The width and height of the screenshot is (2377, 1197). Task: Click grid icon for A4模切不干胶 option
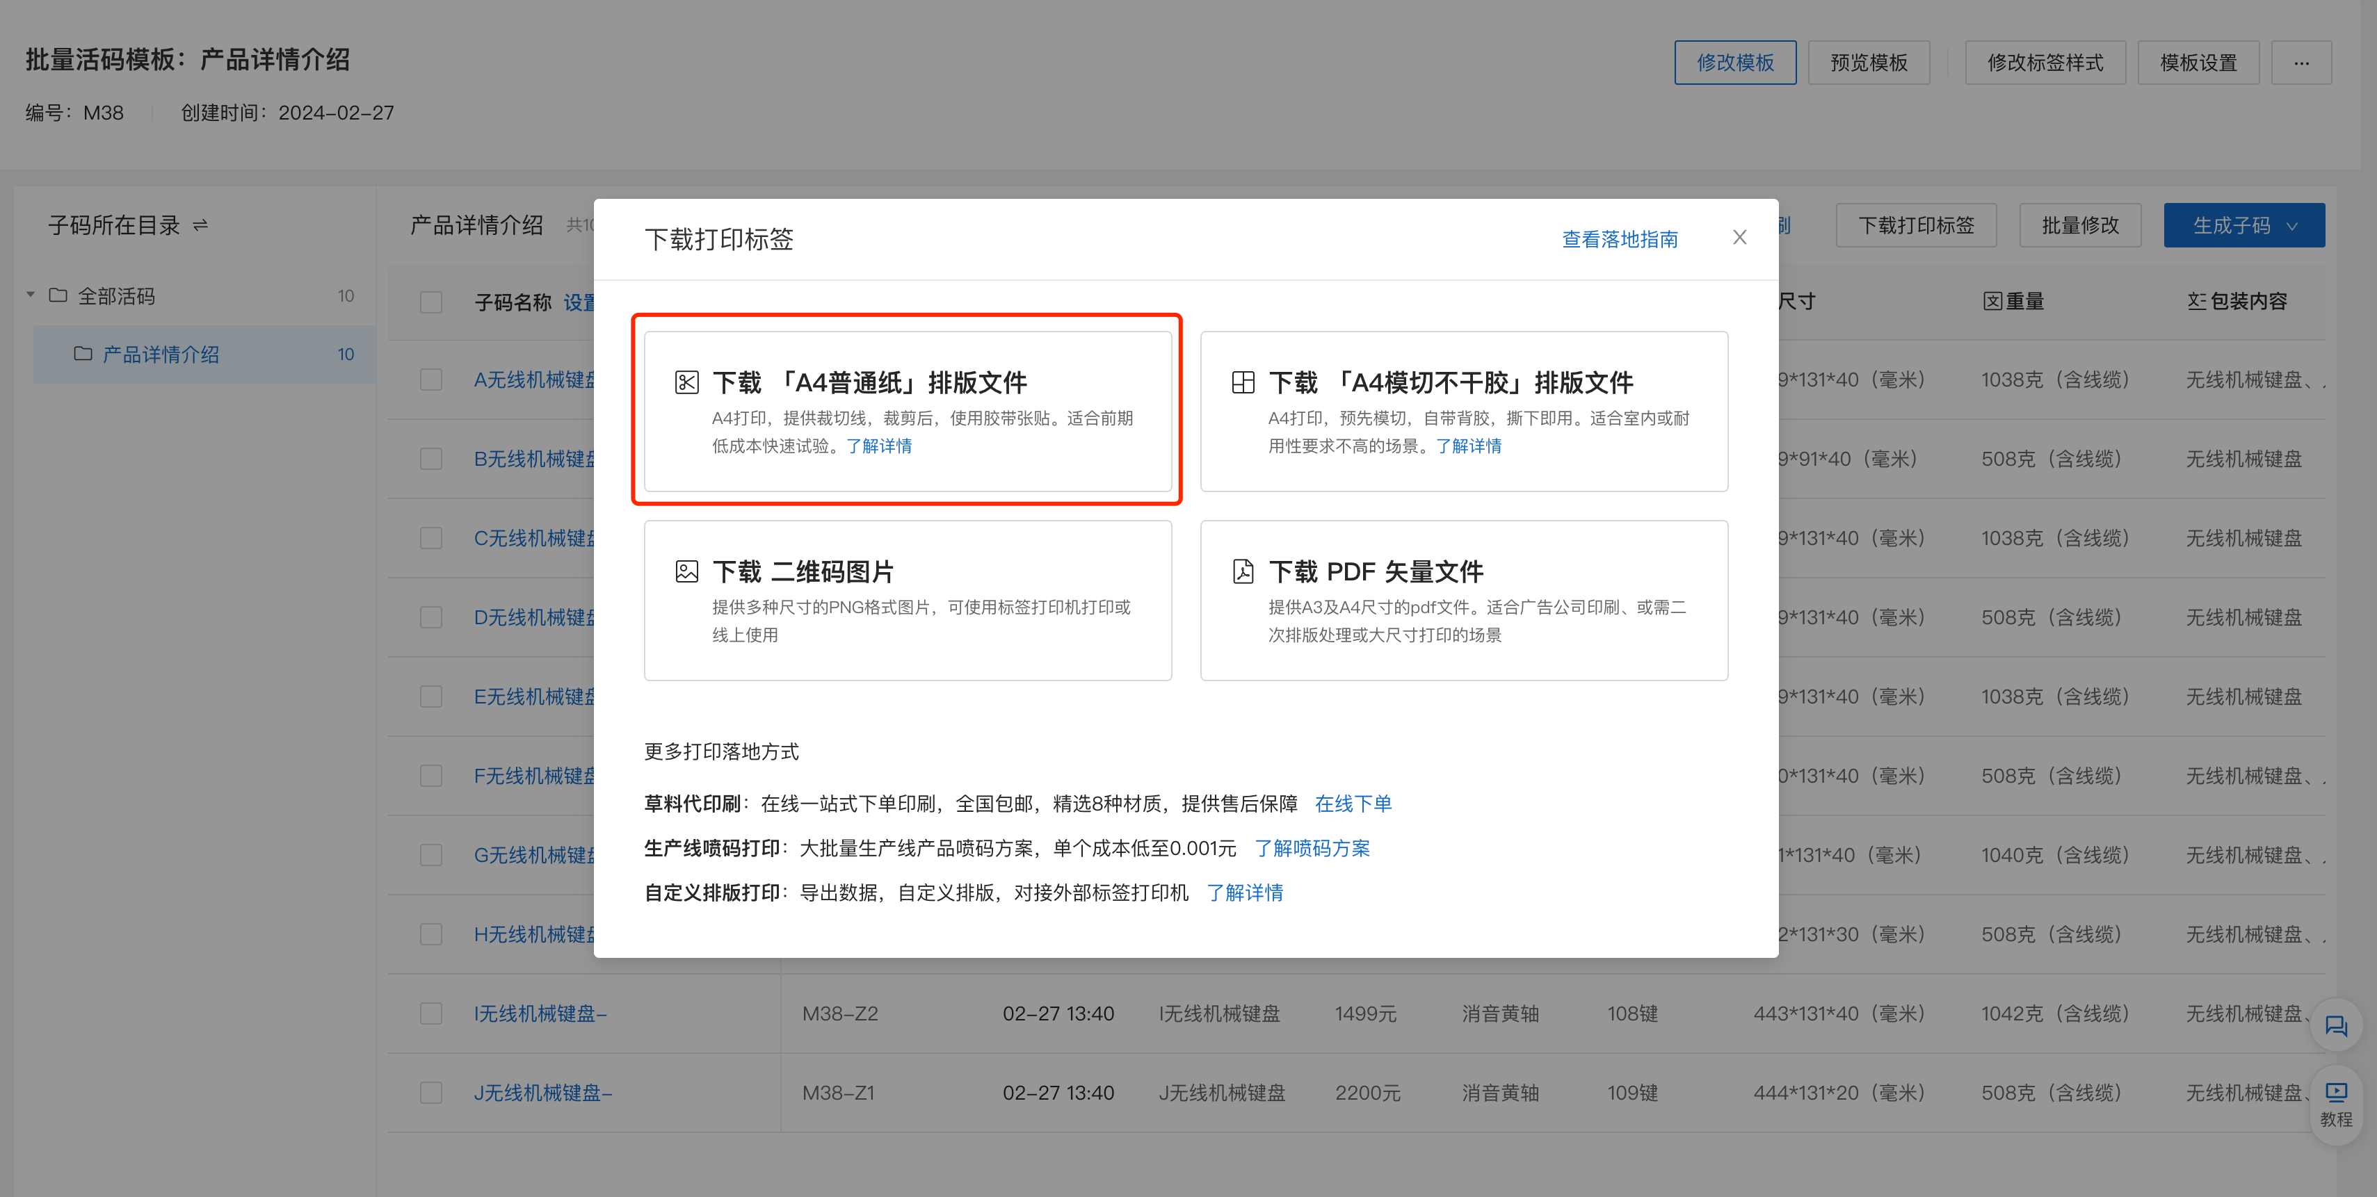(x=1243, y=383)
